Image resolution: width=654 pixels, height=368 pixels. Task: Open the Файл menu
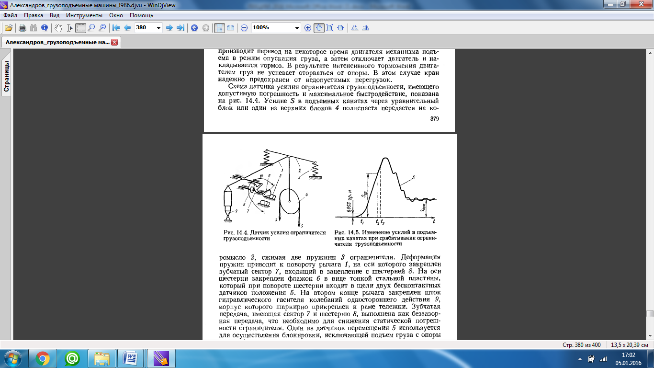click(x=10, y=15)
